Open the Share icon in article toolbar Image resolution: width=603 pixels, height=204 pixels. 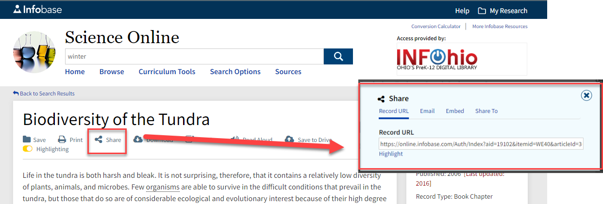99,140
